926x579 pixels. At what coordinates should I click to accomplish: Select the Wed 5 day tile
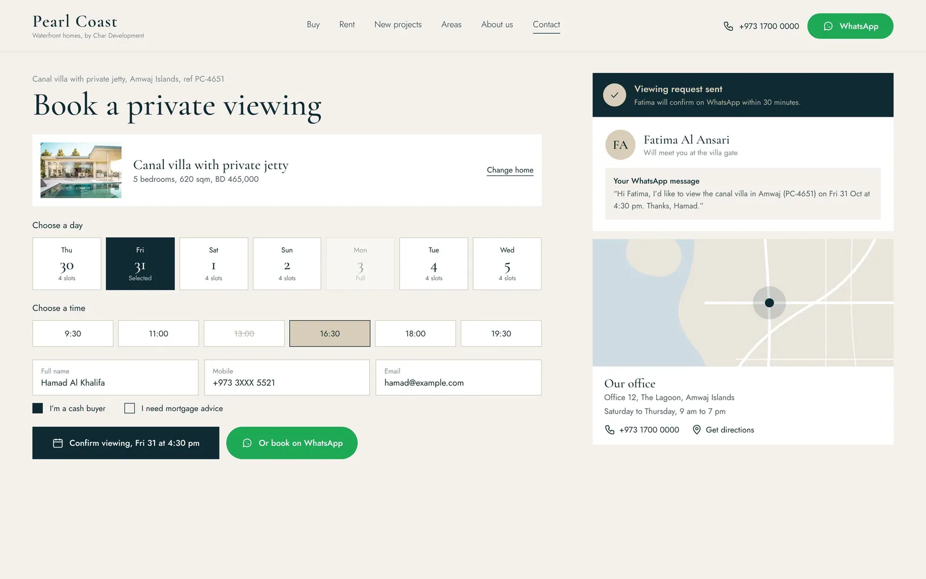click(507, 263)
